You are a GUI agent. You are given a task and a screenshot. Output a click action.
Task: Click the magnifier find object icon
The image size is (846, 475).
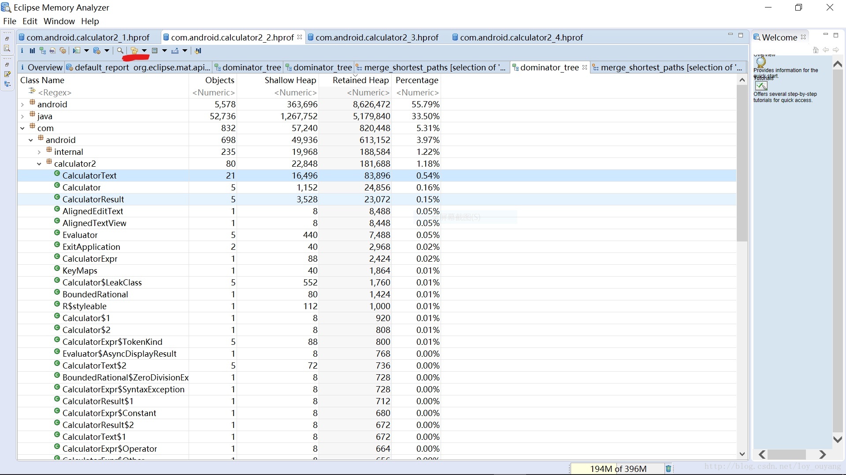pyautogui.click(x=120, y=51)
